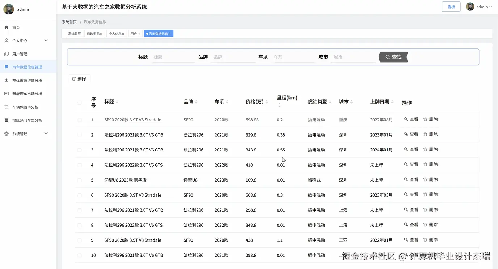Open 整体市场行情分析 in the sidebar
Image resolution: width=498 pixels, height=269 pixels.
point(28,80)
